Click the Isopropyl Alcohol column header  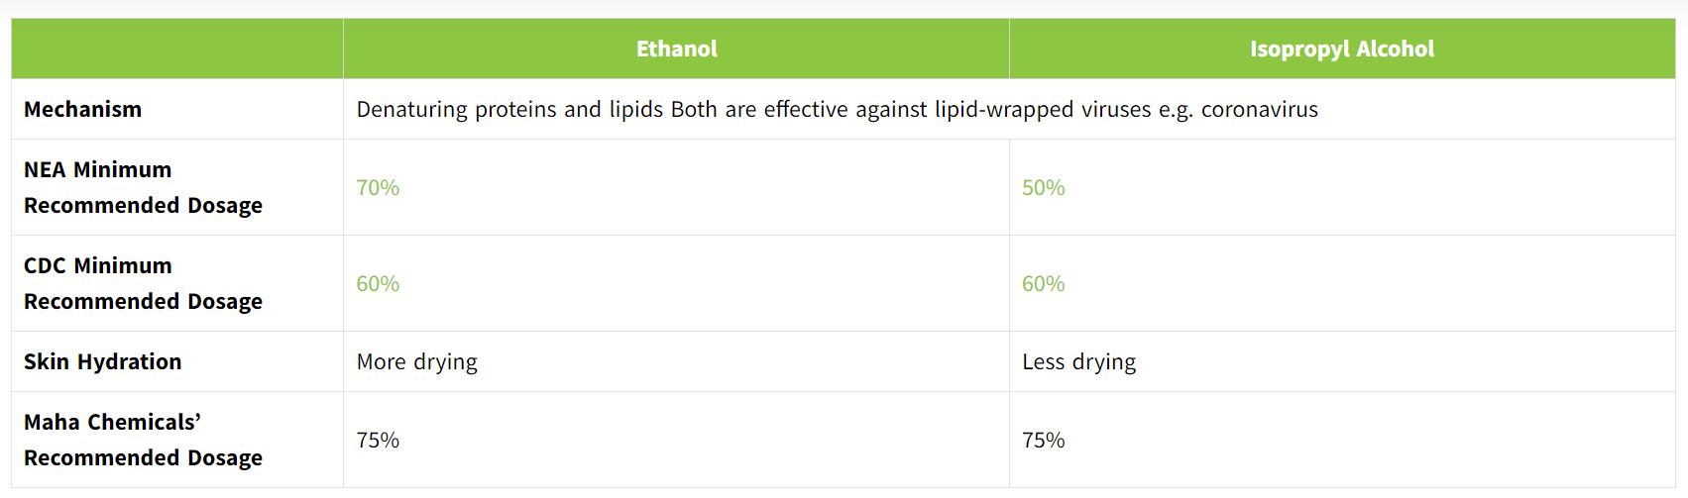[x=1342, y=49]
